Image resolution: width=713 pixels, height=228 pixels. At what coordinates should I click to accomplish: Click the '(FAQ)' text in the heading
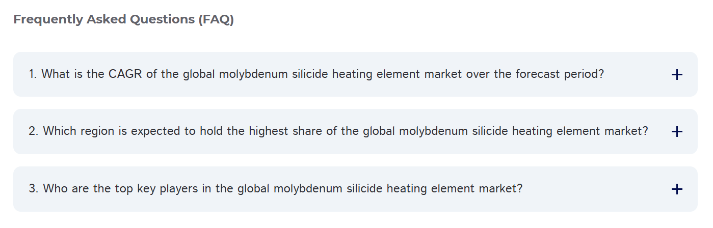pos(216,20)
